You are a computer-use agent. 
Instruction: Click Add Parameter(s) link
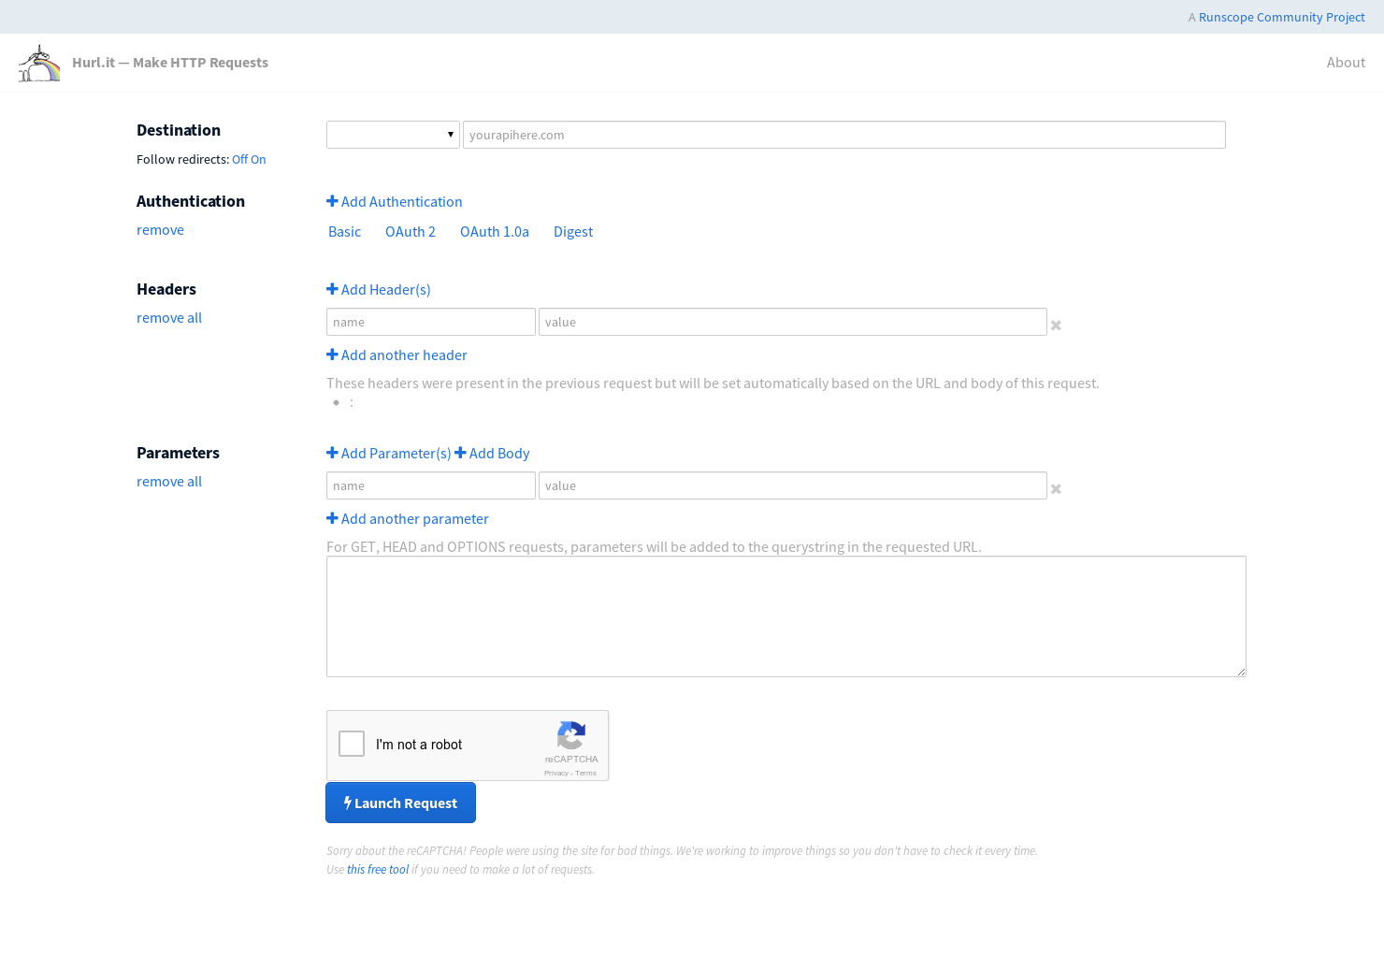pos(389,454)
